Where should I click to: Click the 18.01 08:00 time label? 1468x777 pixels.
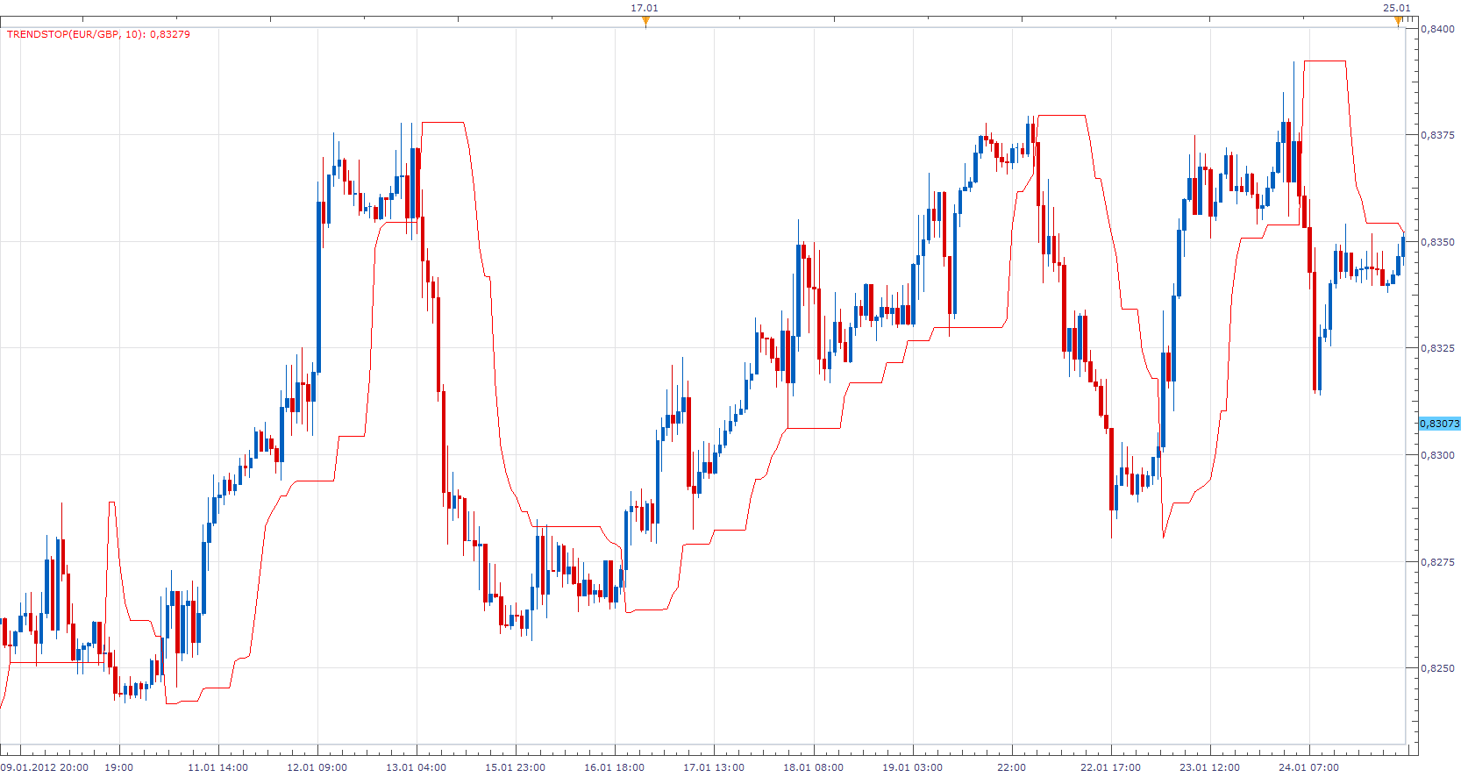pos(813,767)
